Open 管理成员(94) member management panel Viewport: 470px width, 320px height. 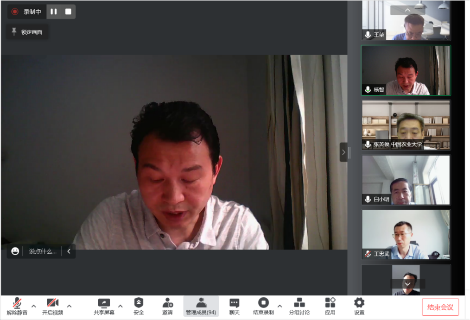tap(201, 303)
